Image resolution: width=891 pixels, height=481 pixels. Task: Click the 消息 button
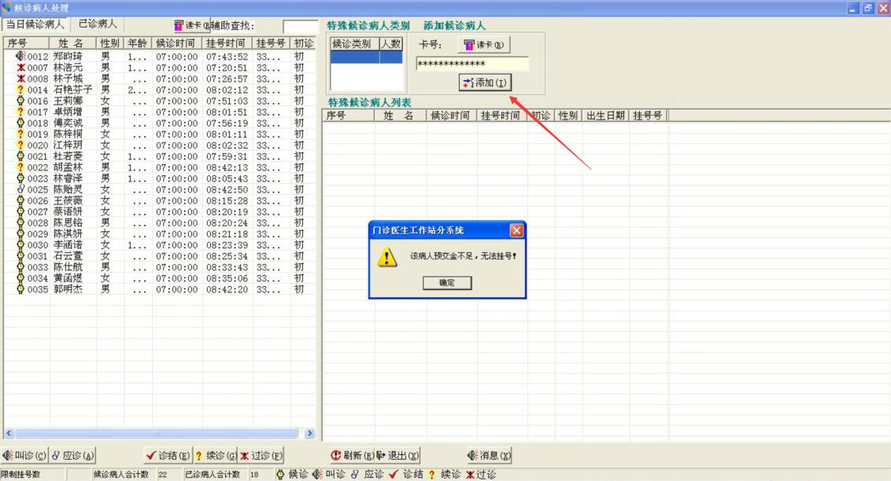coord(489,456)
